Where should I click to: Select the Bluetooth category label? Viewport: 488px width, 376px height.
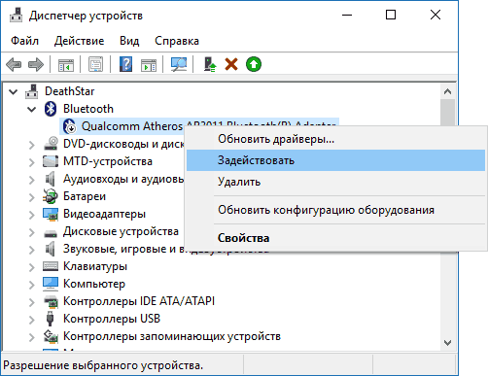(x=88, y=109)
